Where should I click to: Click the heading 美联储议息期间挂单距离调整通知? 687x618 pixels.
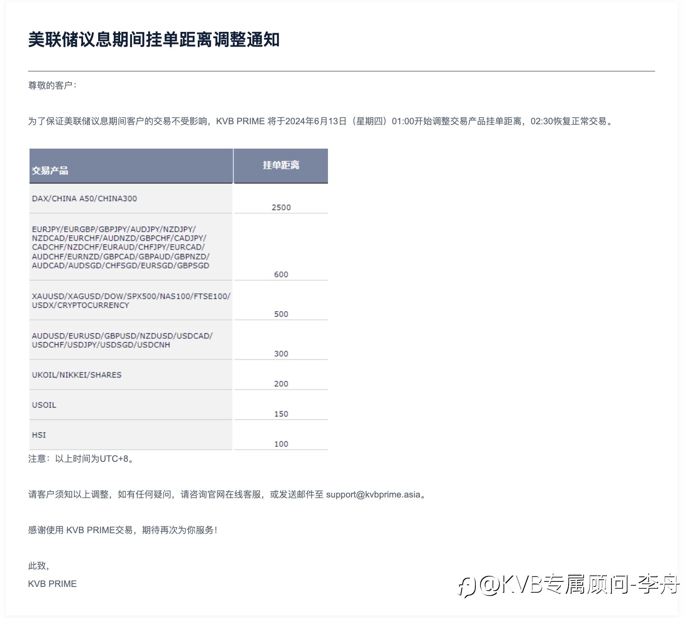pos(154,40)
